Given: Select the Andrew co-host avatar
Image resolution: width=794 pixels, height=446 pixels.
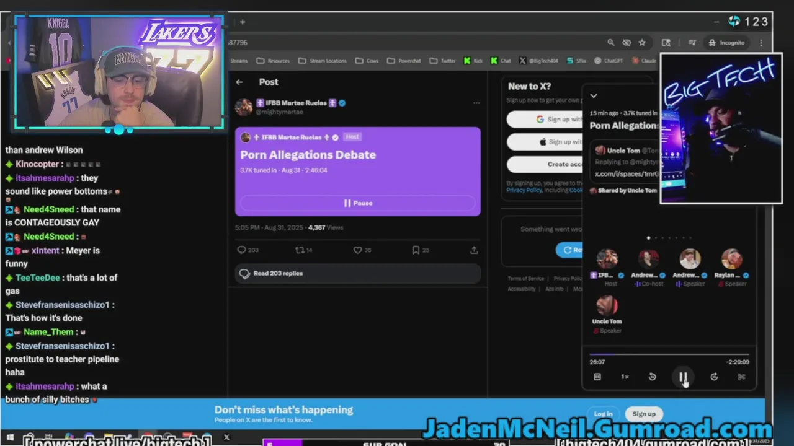Looking at the screenshot, I should (648, 259).
